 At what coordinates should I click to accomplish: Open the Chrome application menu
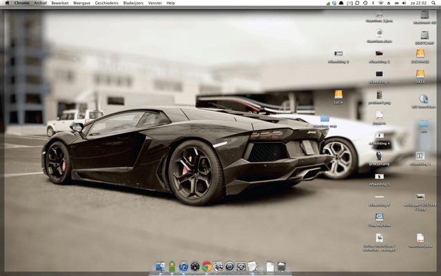[x=21, y=3]
